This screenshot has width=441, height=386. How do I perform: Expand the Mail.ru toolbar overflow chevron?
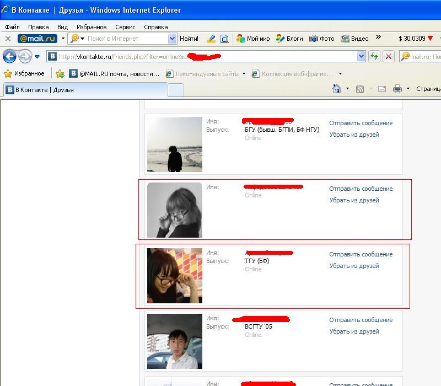[x=378, y=37]
